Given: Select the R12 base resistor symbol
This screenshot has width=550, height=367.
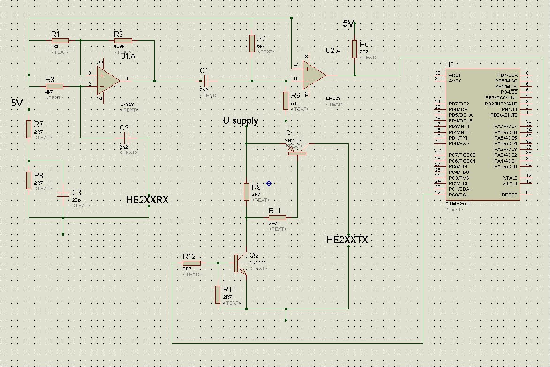Looking at the screenshot, I should point(192,263).
